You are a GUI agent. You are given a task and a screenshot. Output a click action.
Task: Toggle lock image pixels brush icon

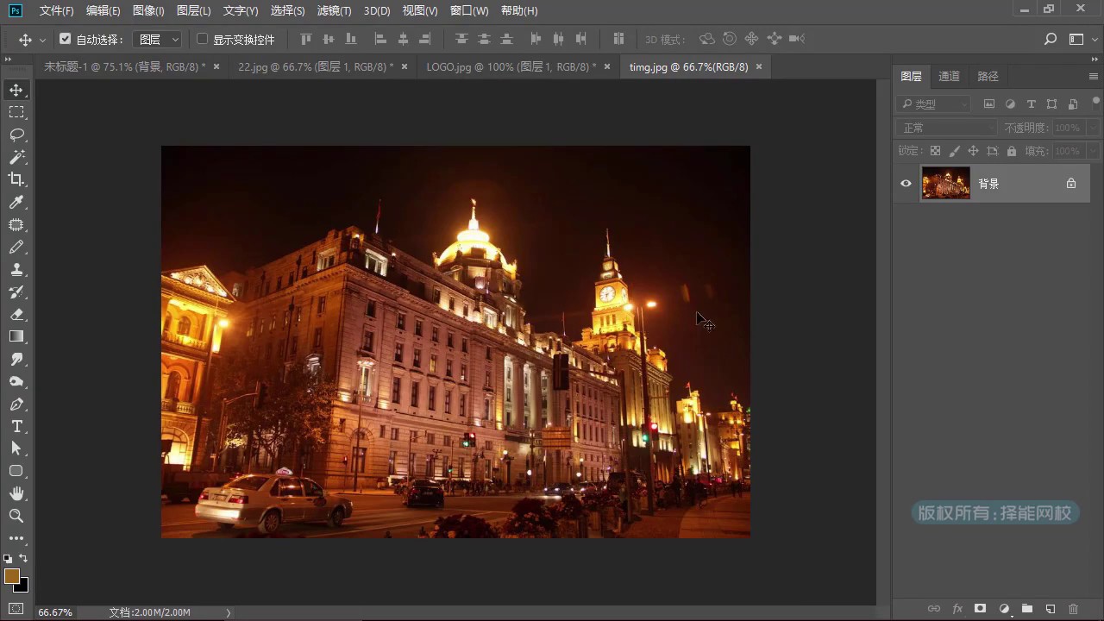954,151
